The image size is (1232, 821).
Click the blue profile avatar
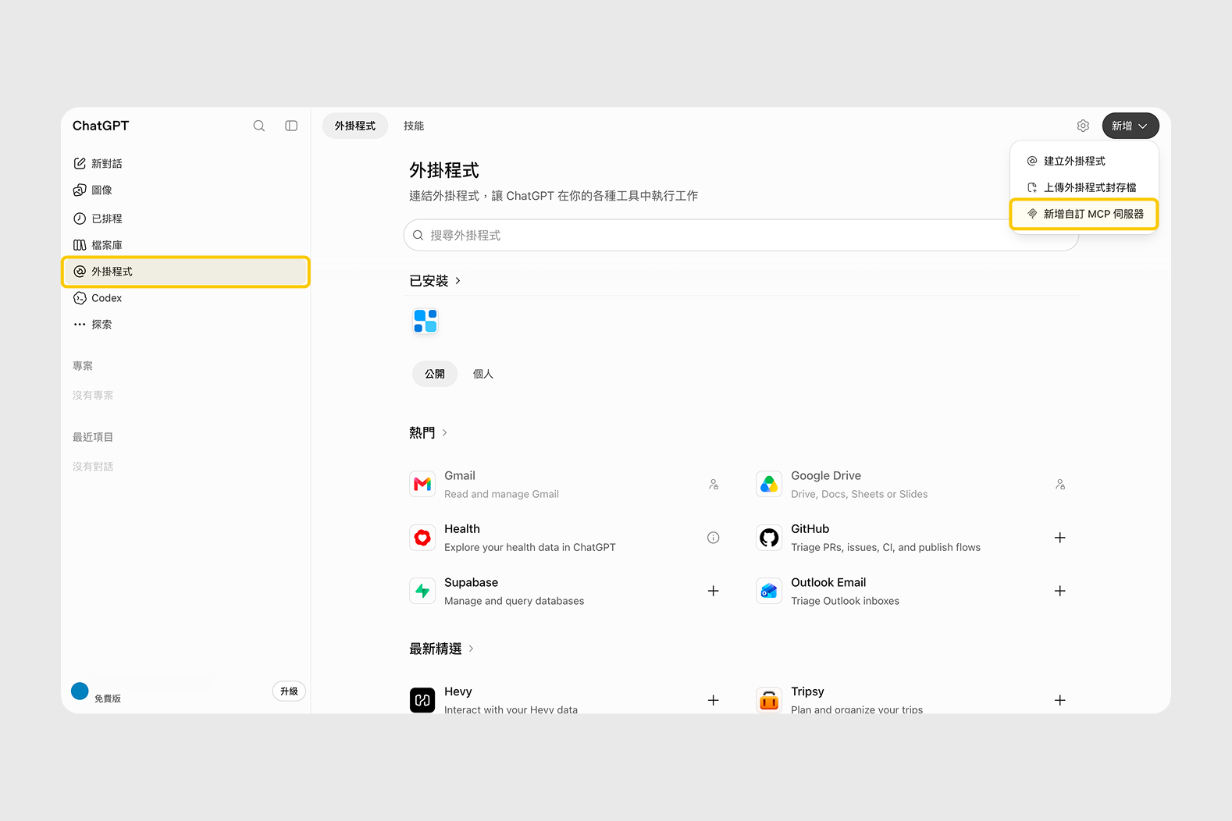[80, 691]
